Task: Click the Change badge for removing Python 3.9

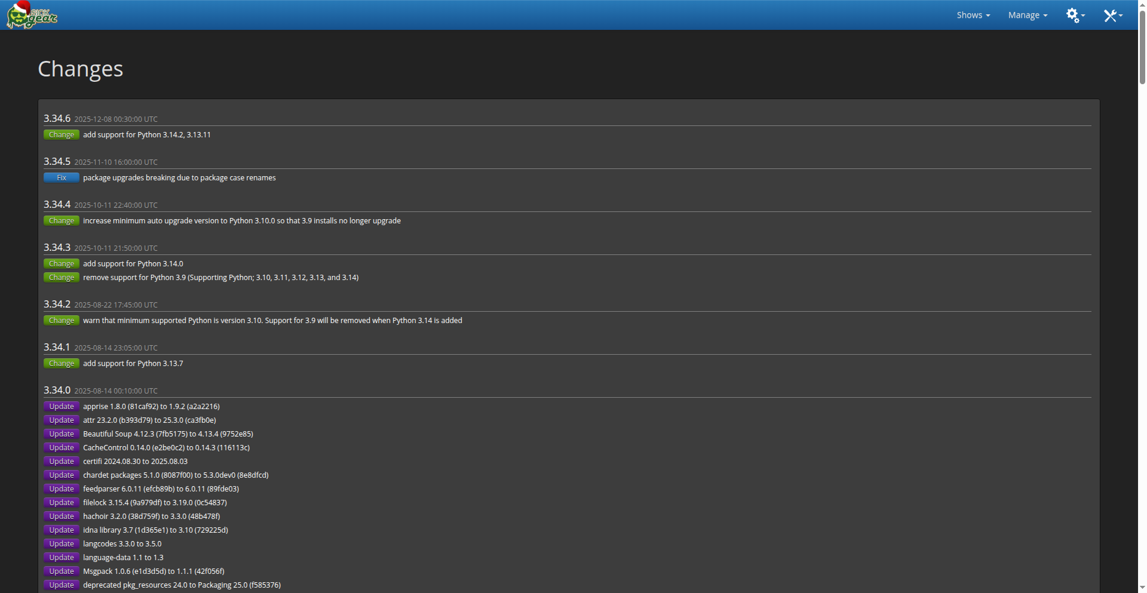Action: [62, 278]
